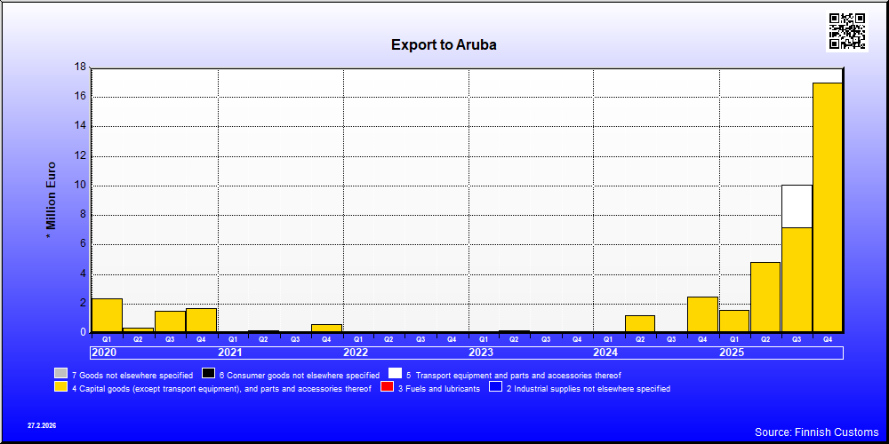Select the 2020 Q1 yellow bar
Image resolution: width=889 pixels, height=444 pixels.
coord(107,315)
